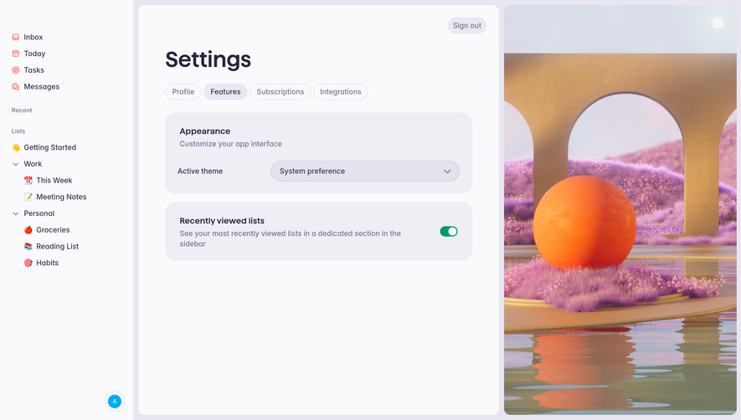
Task: Open Messages from the sidebar
Action: (x=42, y=86)
